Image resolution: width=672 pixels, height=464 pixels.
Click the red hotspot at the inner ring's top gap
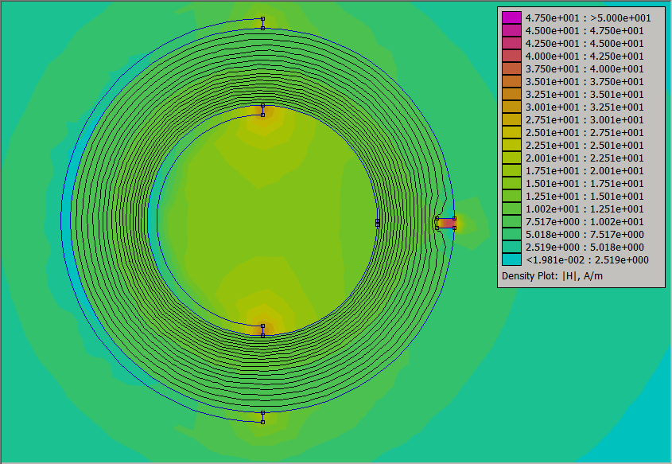pyautogui.click(x=263, y=110)
